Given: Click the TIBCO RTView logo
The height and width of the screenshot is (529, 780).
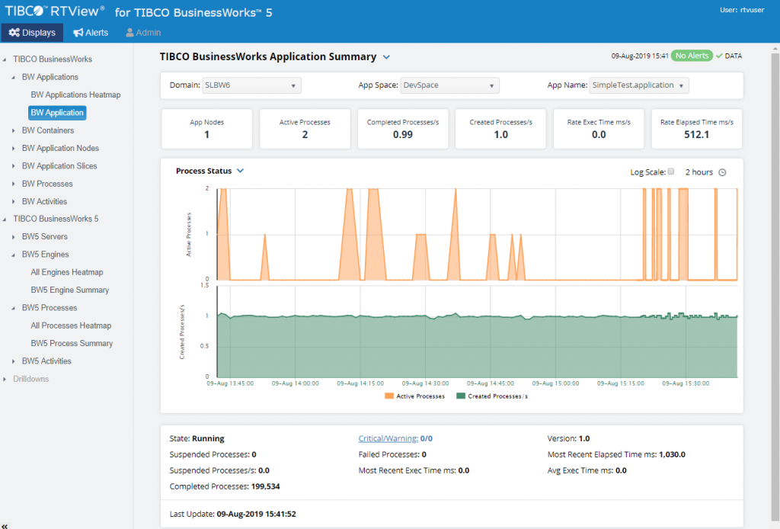Looking at the screenshot, I should 55,11.
